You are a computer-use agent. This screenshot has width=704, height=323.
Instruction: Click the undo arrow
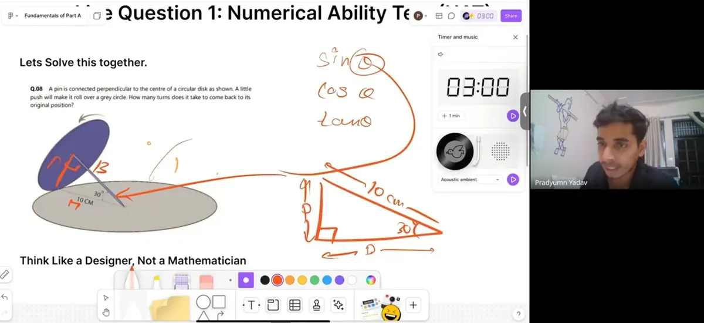(5, 297)
